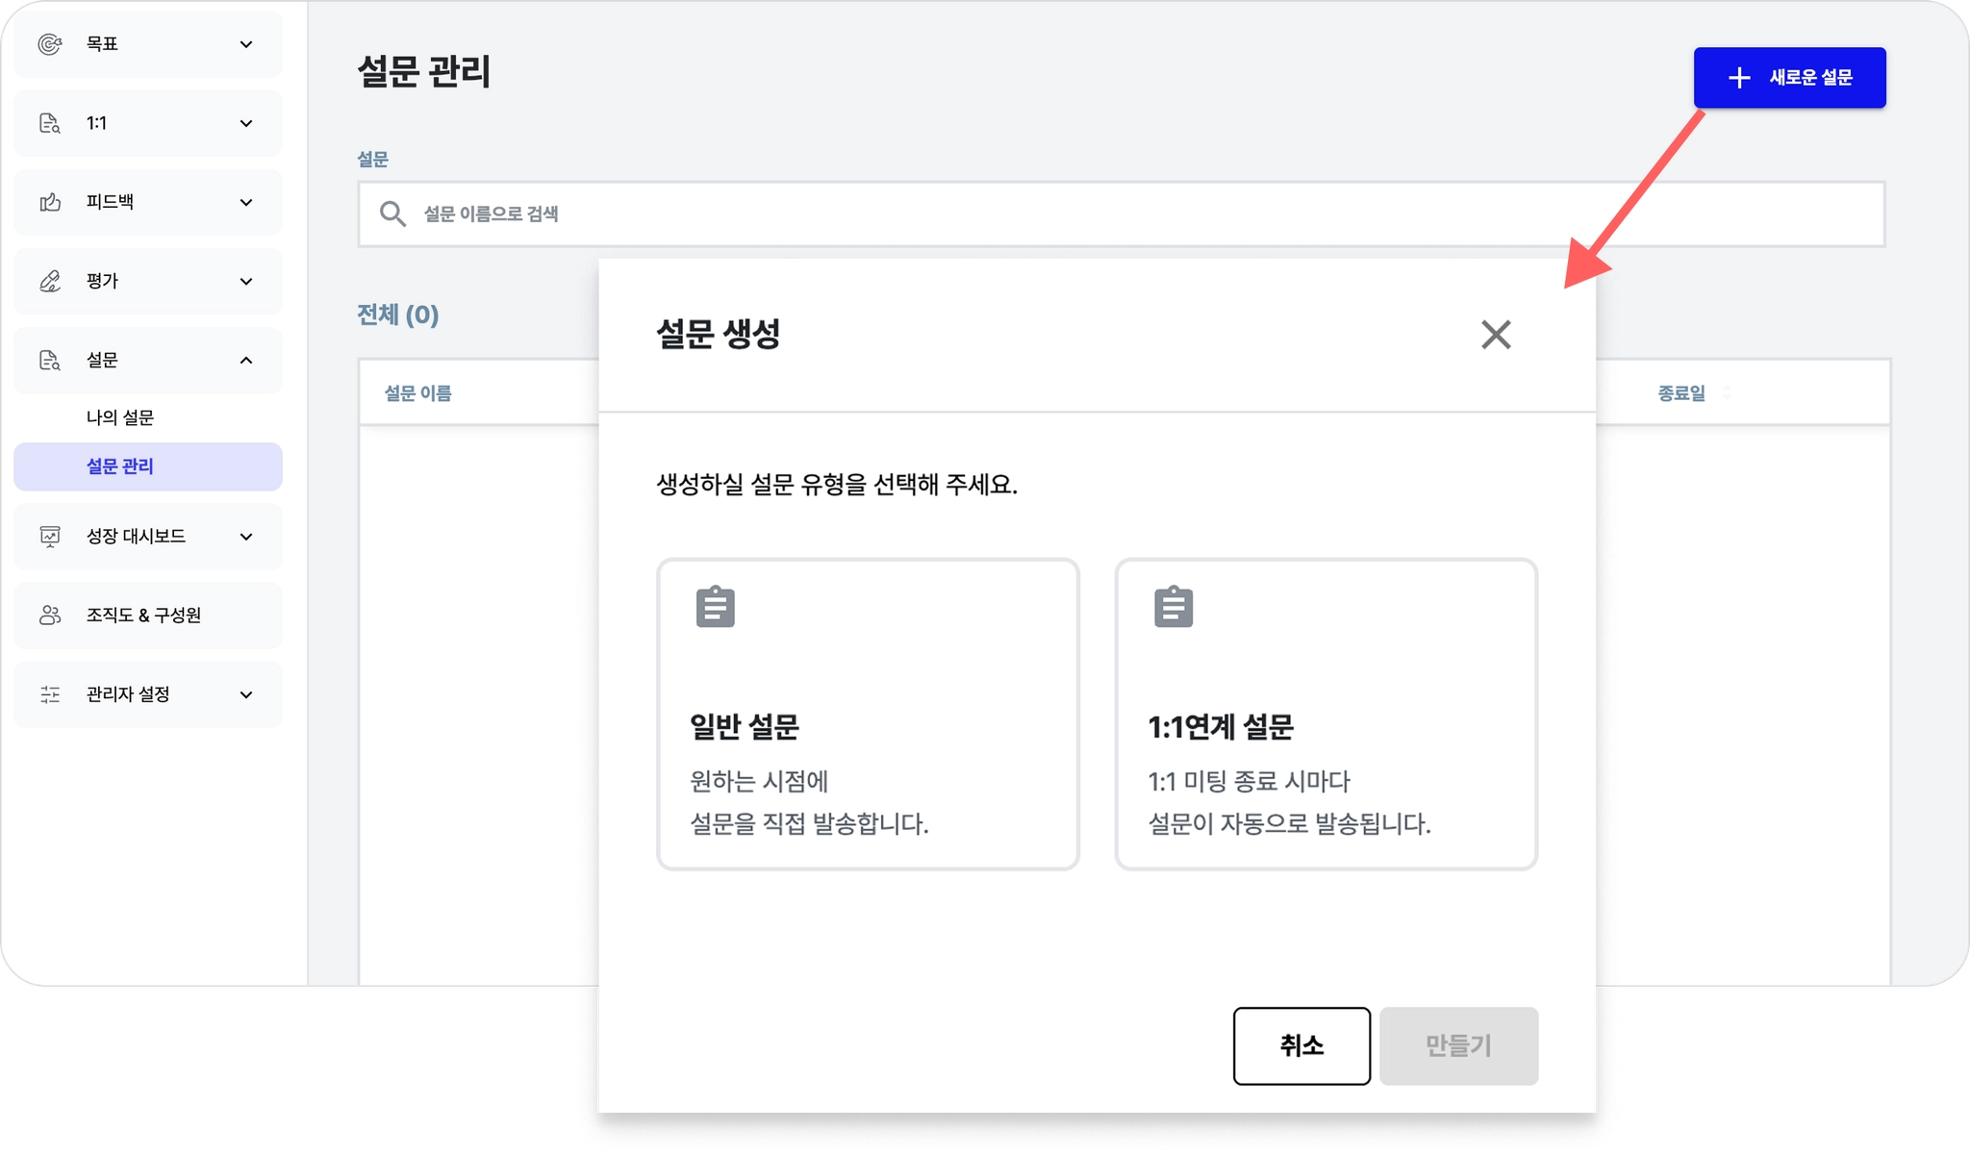Open the 나의 설문 submenu item
Image resolution: width=1970 pixels, height=1157 pixels.
pyautogui.click(x=120, y=417)
